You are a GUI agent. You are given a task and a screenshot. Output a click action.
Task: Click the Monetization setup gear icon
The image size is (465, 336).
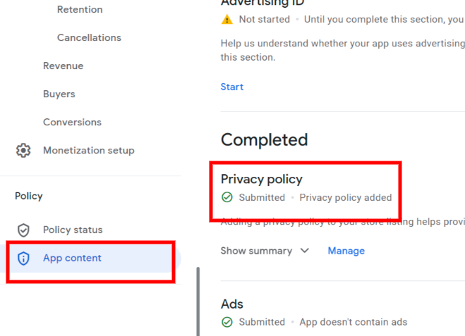(23, 151)
